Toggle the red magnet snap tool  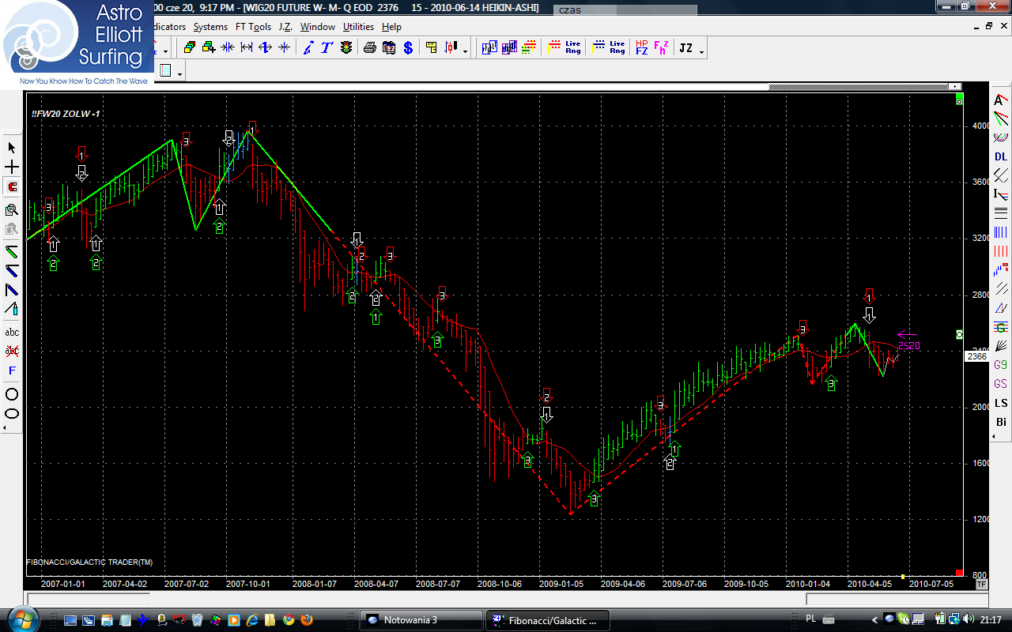coord(12,187)
